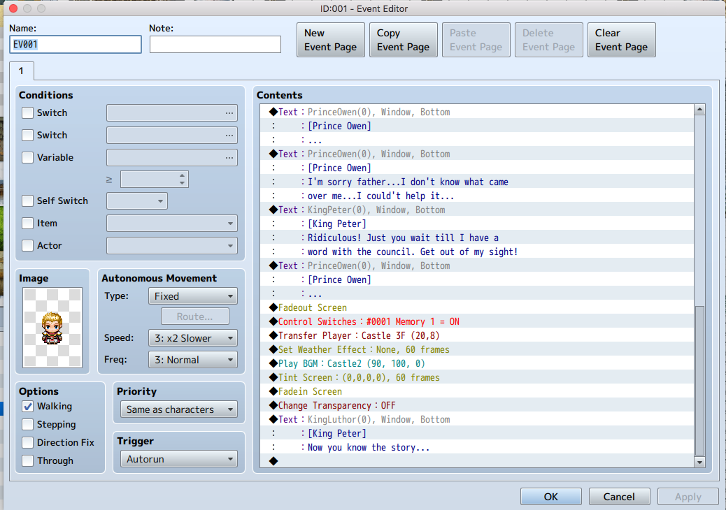Image resolution: width=726 pixels, height=510 pixels.
Task: Open the Actor condition dropdown
Action: coord(172,245)
